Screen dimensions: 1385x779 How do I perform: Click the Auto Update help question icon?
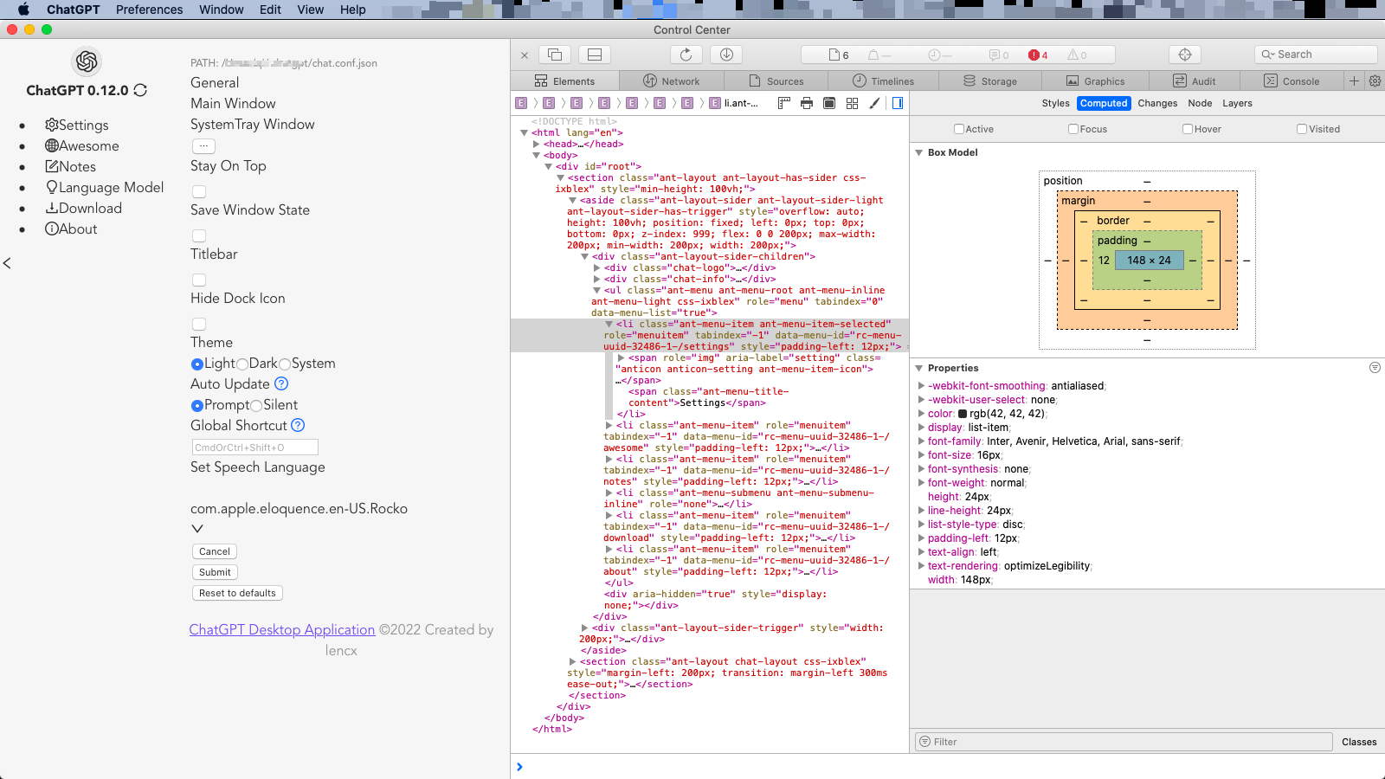click(281, 383)
